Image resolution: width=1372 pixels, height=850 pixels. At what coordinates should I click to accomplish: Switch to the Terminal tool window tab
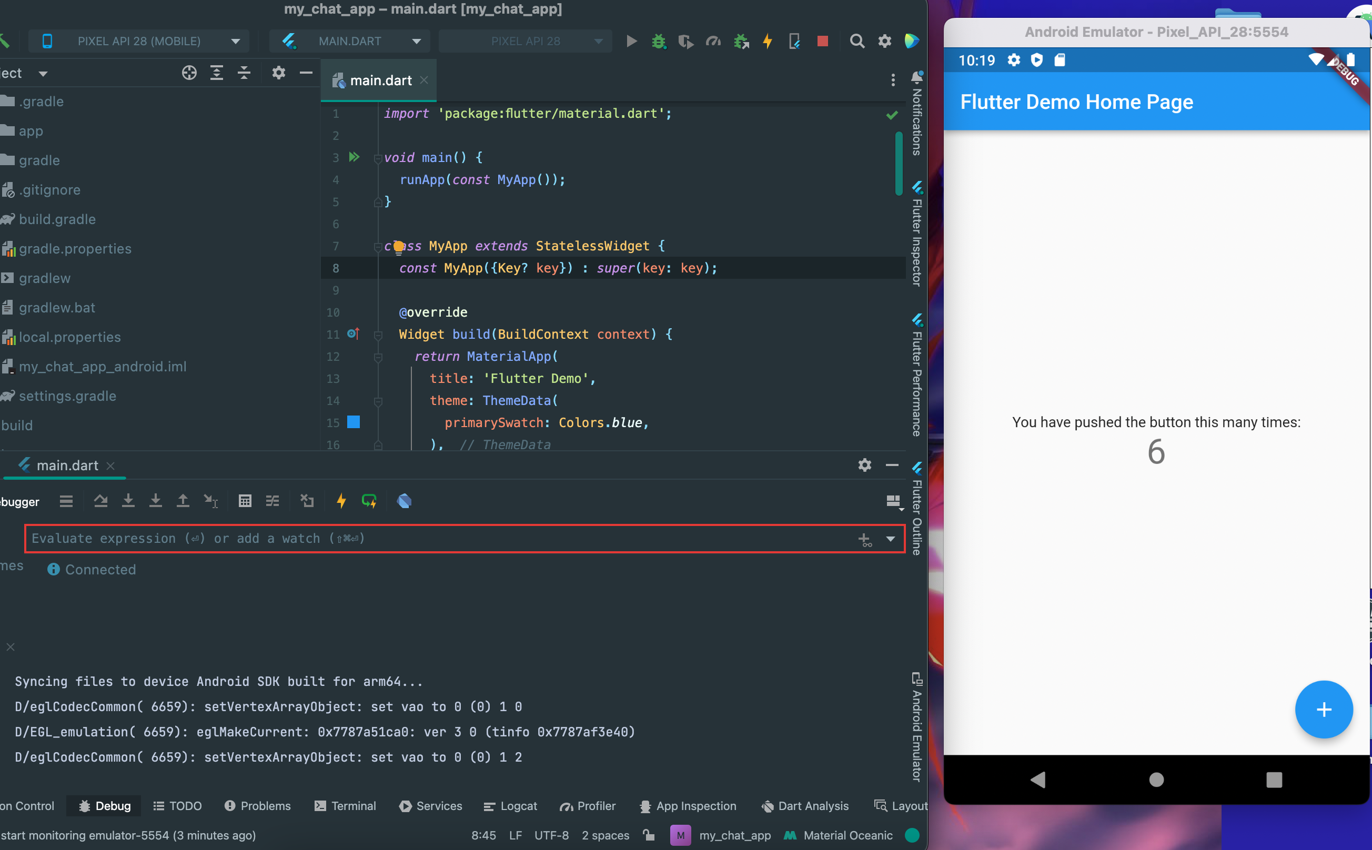click(x=345, y=806)
